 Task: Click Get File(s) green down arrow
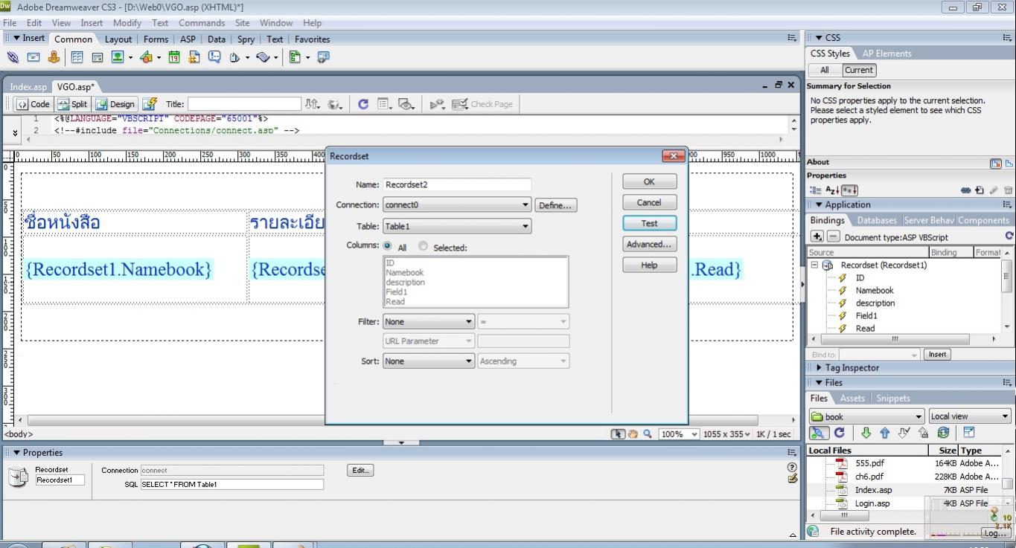click(x=866, y=433)
